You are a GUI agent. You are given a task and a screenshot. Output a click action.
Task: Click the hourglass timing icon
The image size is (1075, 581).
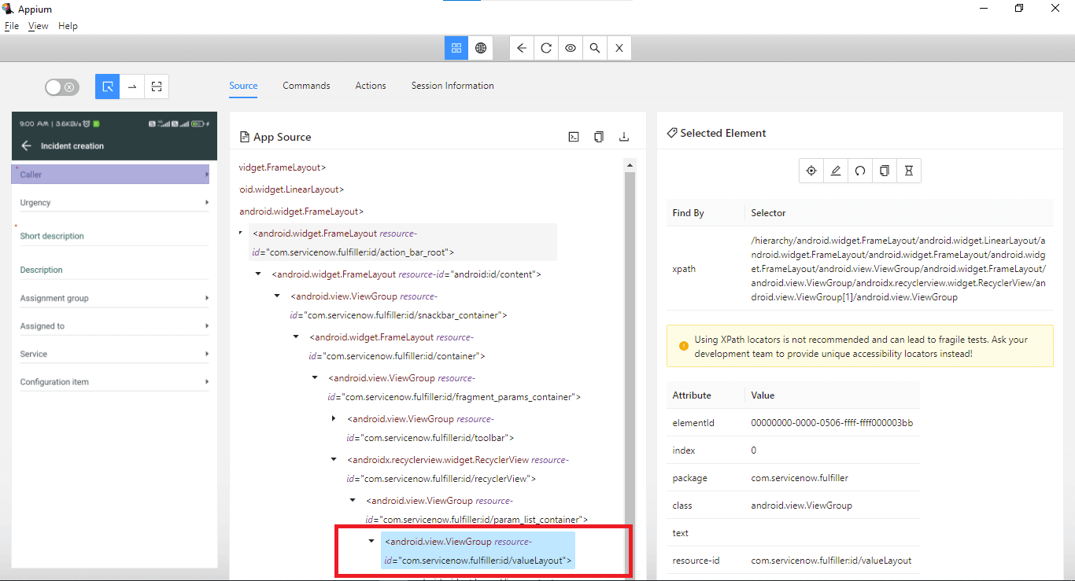pyautogui.click(x=909, y=171)
